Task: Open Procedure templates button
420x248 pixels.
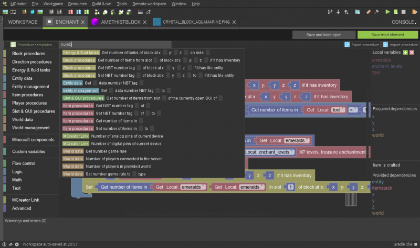Action: click(x=31, y=45)
